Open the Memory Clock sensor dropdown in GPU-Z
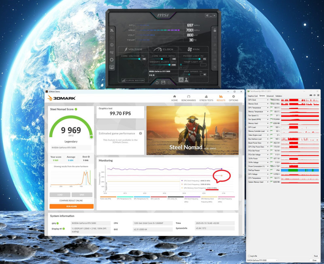The width and height of the screenshot is (324, 264). coord(268,104)
